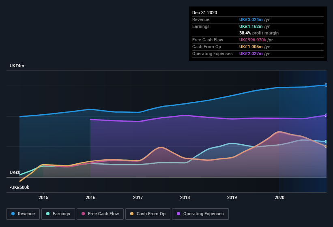Click the UK£1.162m earnings value
The width and height of the screenshot is (333, 227).
pos(251,26)
